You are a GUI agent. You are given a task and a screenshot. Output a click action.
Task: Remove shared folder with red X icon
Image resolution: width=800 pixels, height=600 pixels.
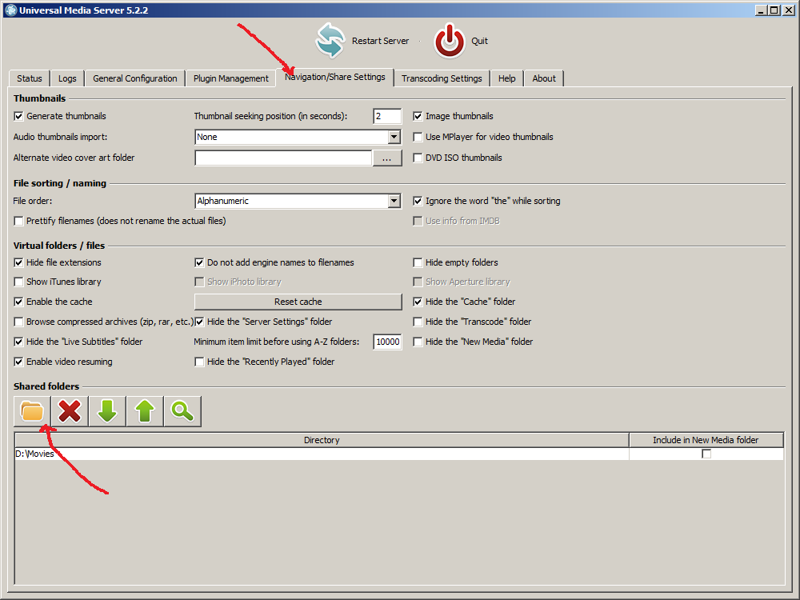(x=70, y=411)
